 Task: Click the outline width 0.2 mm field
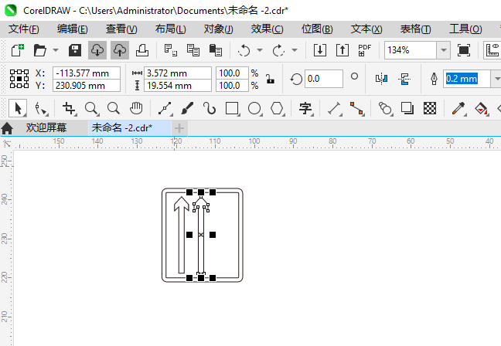[467, 79]
